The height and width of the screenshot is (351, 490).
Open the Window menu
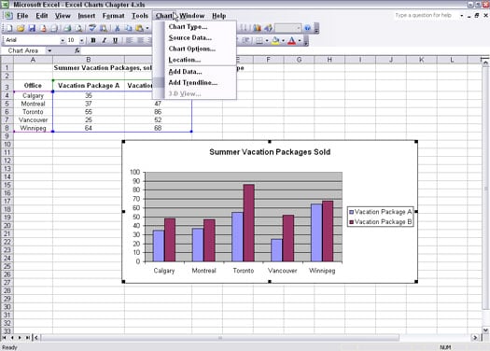(192, 16)
